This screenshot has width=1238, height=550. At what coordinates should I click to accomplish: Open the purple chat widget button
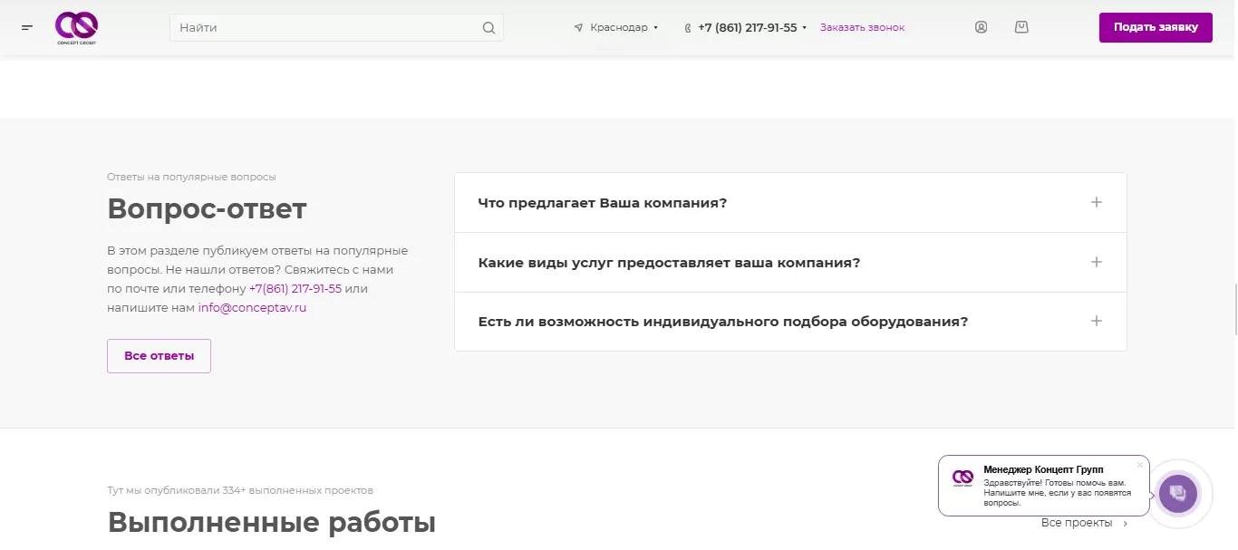coord(1177,495)
